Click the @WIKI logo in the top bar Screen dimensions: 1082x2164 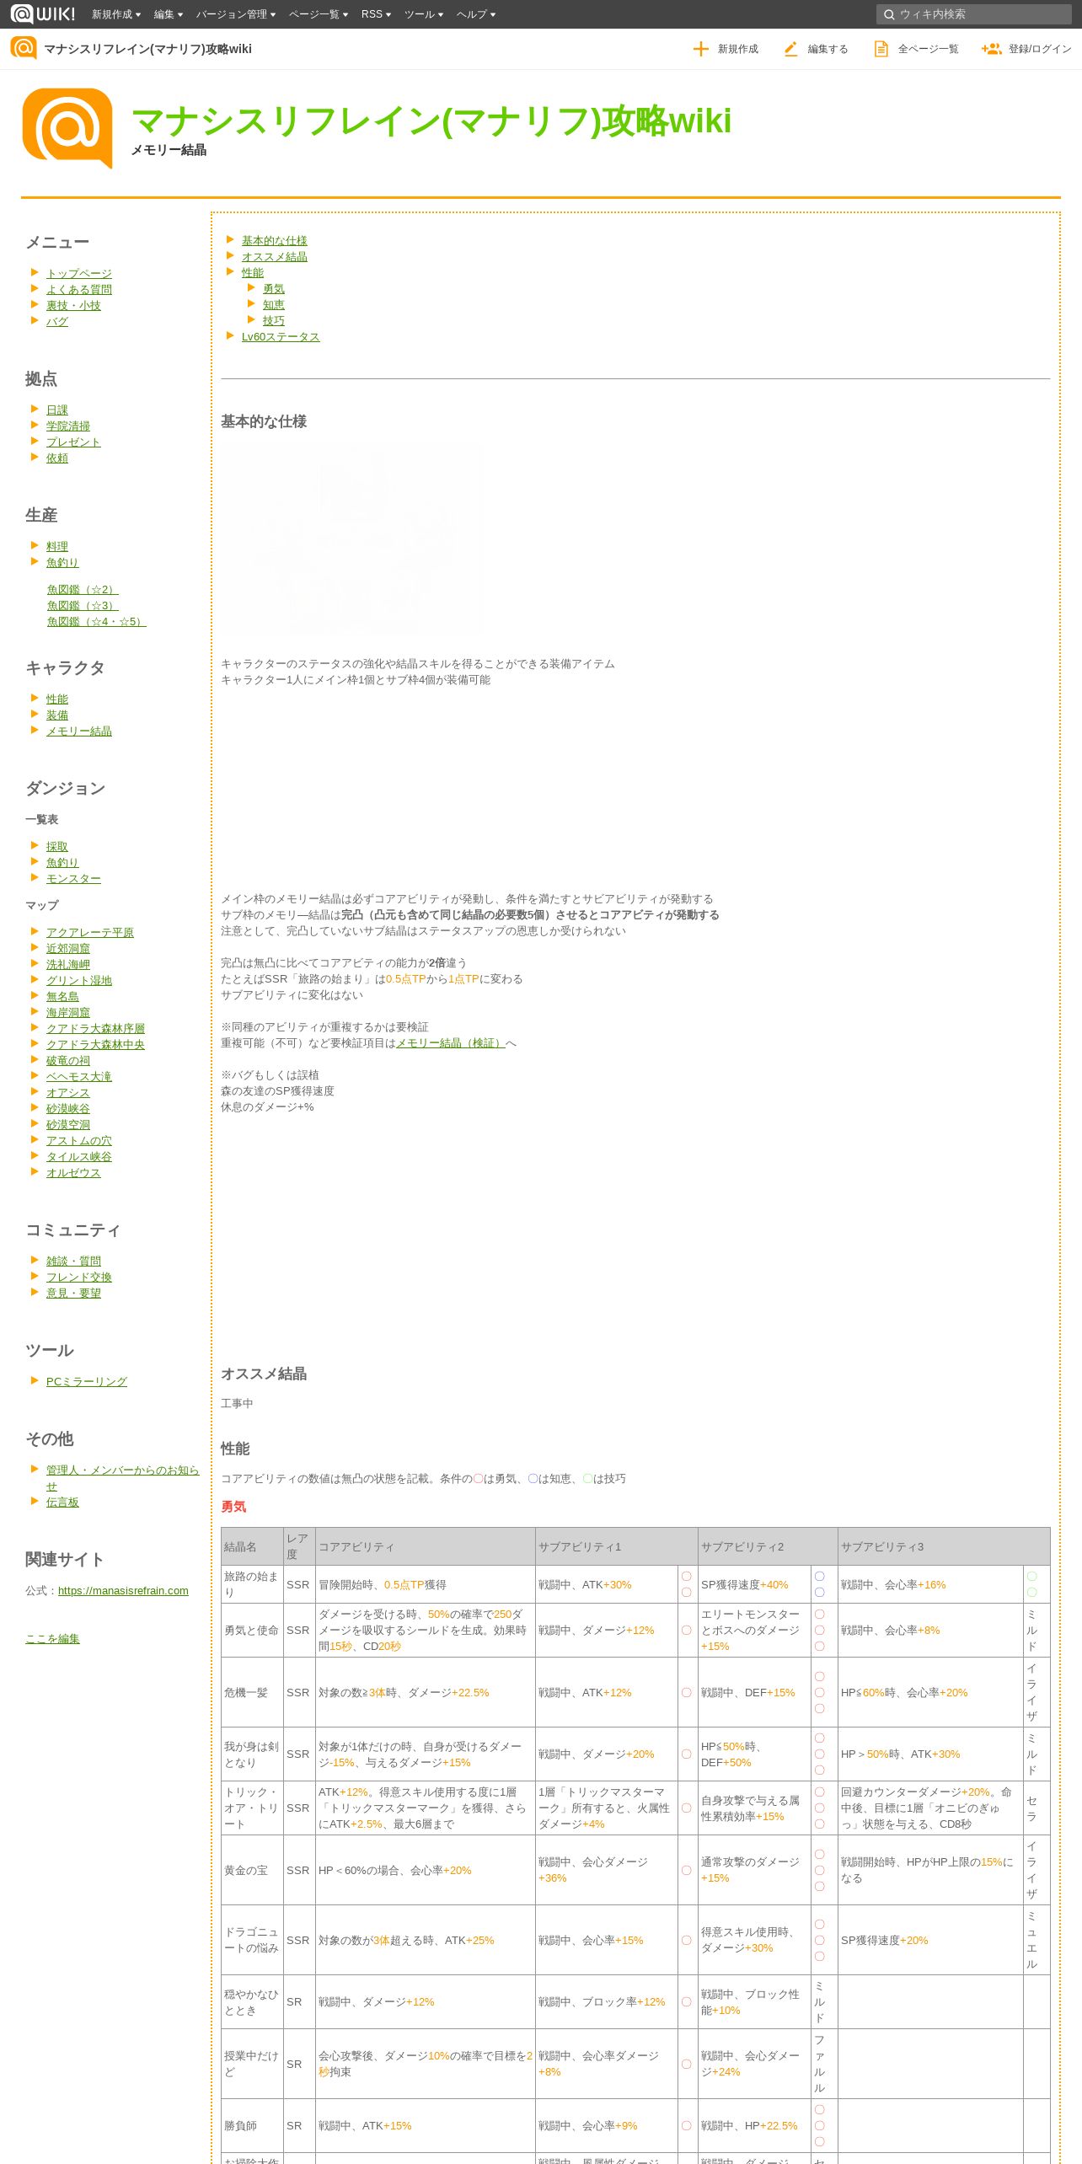click(43, 13)
